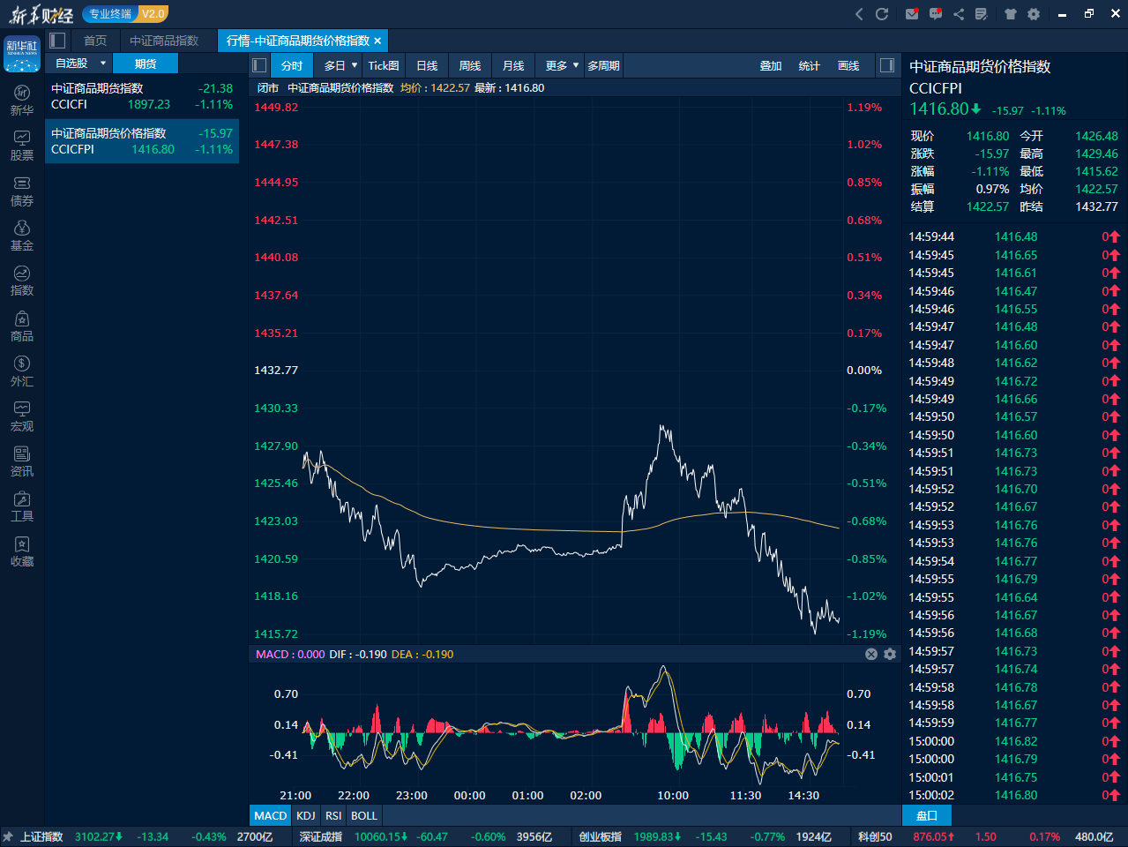Select the 中证商品期货指数 CCICFI watchlist row
This screenshot has height=847, width=1128.
[x=141, y=97]
